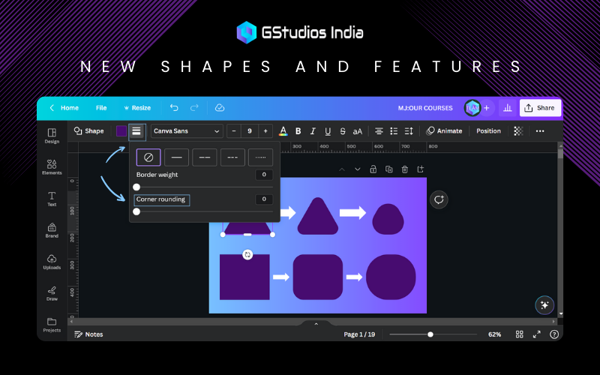Toggle italic formatting
Image resolution: width=600 pixels, height=375 pixels.
pos(313,130)
